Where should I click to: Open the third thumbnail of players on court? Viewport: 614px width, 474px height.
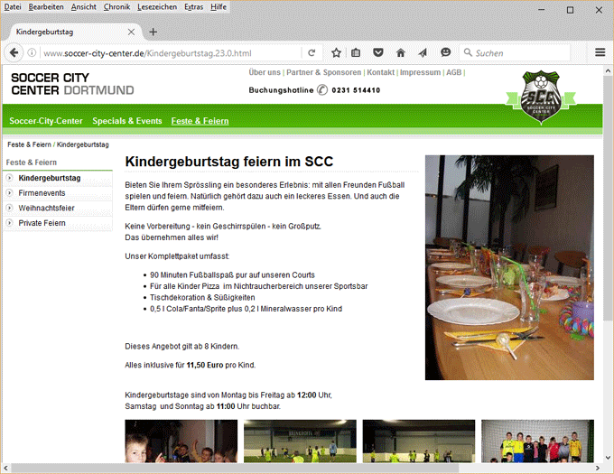click(419, 441)
